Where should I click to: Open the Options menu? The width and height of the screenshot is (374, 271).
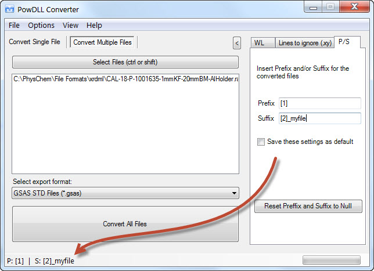pos(41,26)
